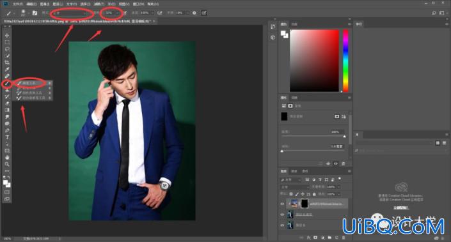Click the Creative Cloud Libraries link

pyautogui.click(x=401, y=208)
